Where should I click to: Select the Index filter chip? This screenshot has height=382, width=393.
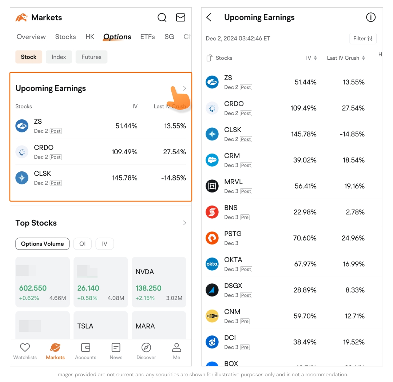coord(59,57)
